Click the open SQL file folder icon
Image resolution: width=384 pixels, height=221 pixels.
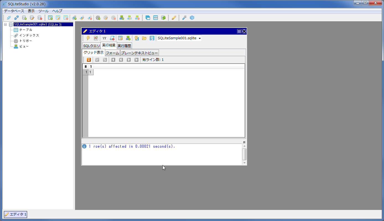point(144,38)
